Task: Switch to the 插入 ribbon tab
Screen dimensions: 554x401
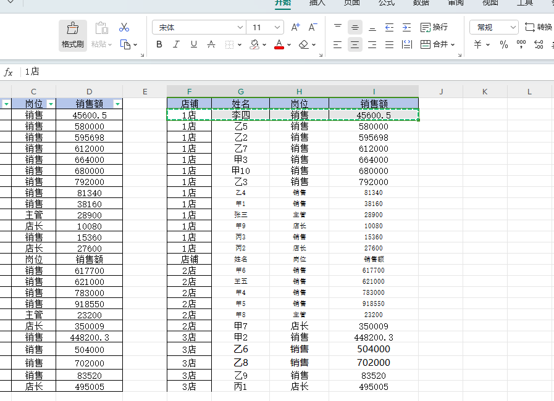Action: tap(317, 3)
